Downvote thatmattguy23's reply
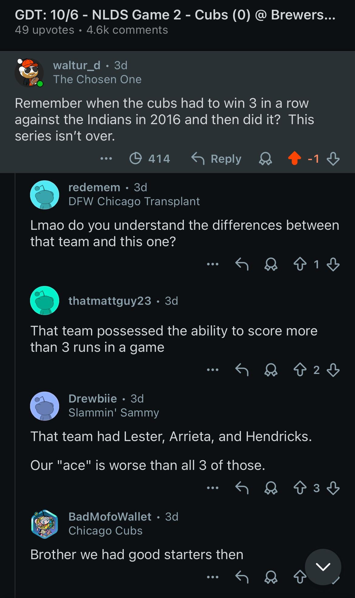This screenshot has width=355, height=598. [x=333, y=370]
